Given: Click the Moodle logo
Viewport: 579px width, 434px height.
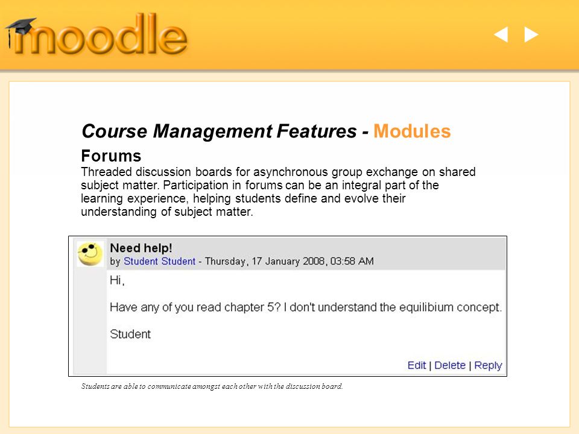Looking at the screenshot, I should point(96,34).
